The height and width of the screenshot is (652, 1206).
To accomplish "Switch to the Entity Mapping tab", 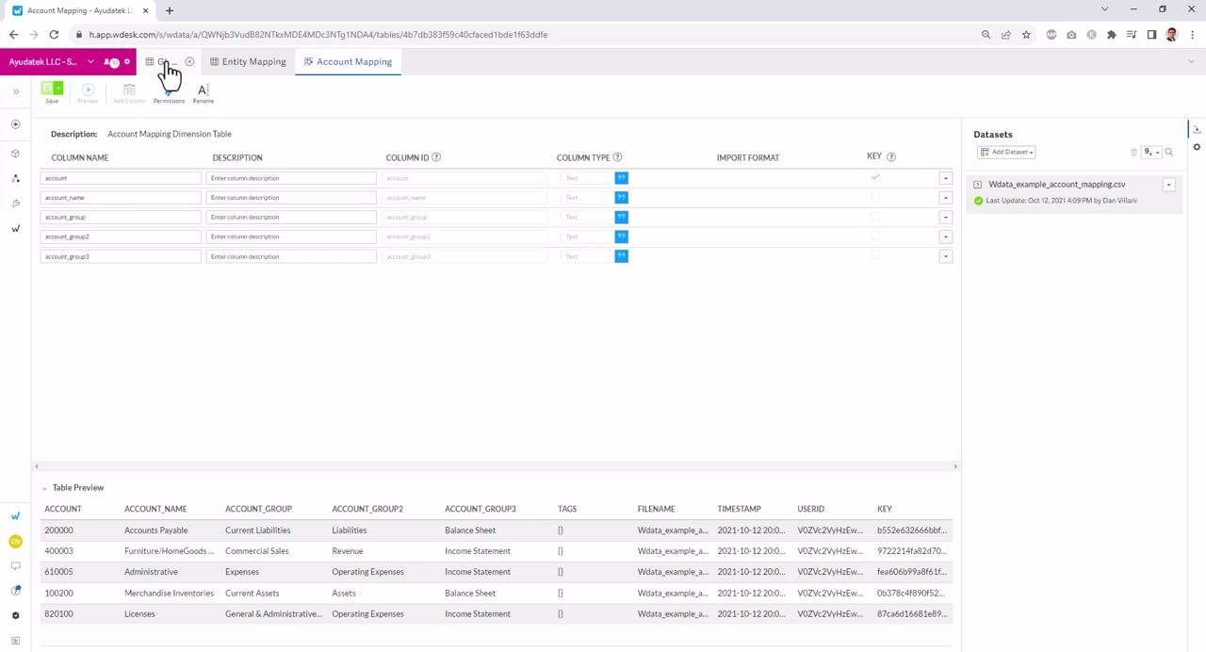I will (x=248, y=62).
